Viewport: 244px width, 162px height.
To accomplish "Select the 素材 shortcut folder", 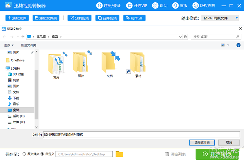I will (x=138, y=64).
